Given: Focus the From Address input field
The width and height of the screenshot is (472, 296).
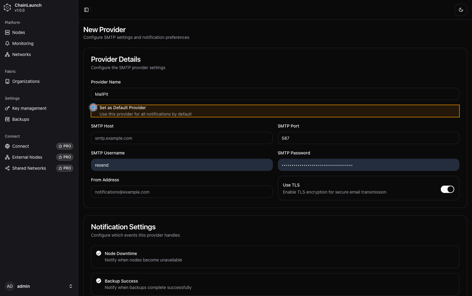Looking at the screenshot, I should pos(182,192).
